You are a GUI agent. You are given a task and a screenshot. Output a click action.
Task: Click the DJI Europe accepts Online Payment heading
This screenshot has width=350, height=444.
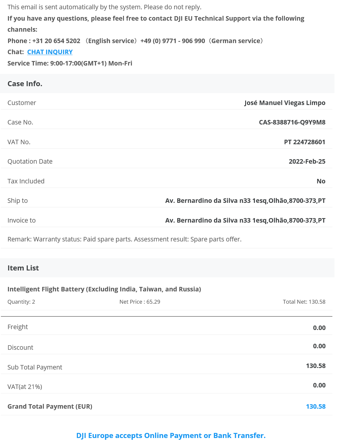pyautogui.click(x=171, y=436)
